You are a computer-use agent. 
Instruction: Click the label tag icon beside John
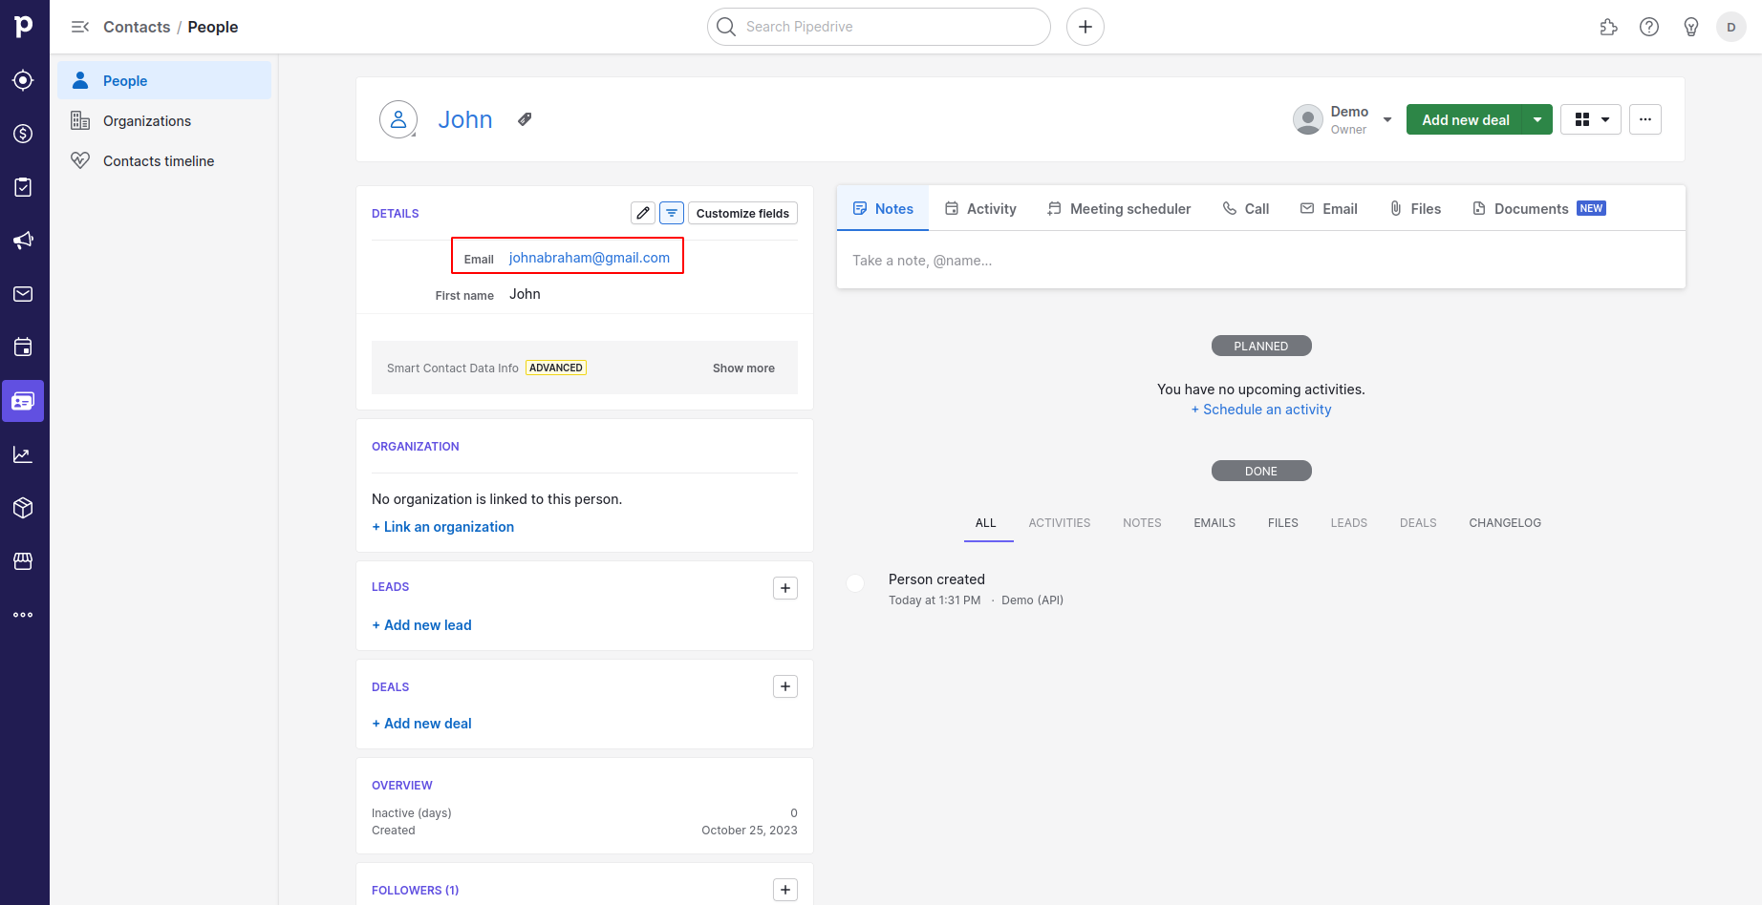(525, 119)
